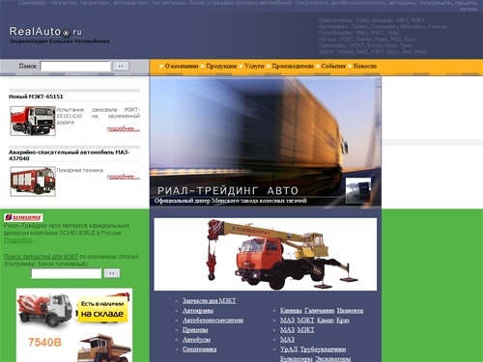Click the БелАЗ mining dump truck image
483x362 pixels.
(x=105, y=348)
